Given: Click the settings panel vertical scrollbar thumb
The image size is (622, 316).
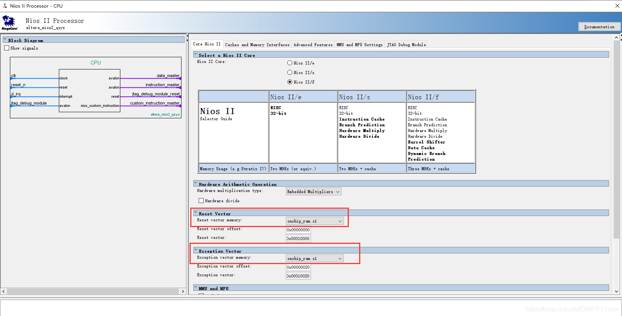Looking at the screenshot, I should (x=616, y=139).
